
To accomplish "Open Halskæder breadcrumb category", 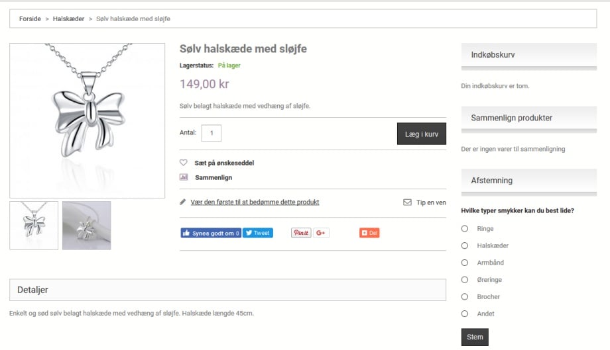I will 68,19.
